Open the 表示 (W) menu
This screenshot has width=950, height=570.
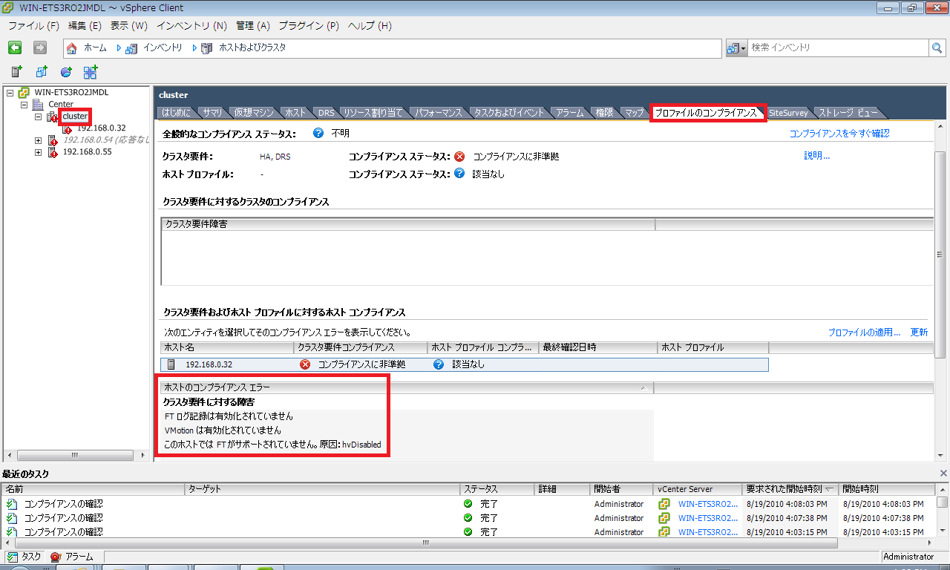(129, 25)
